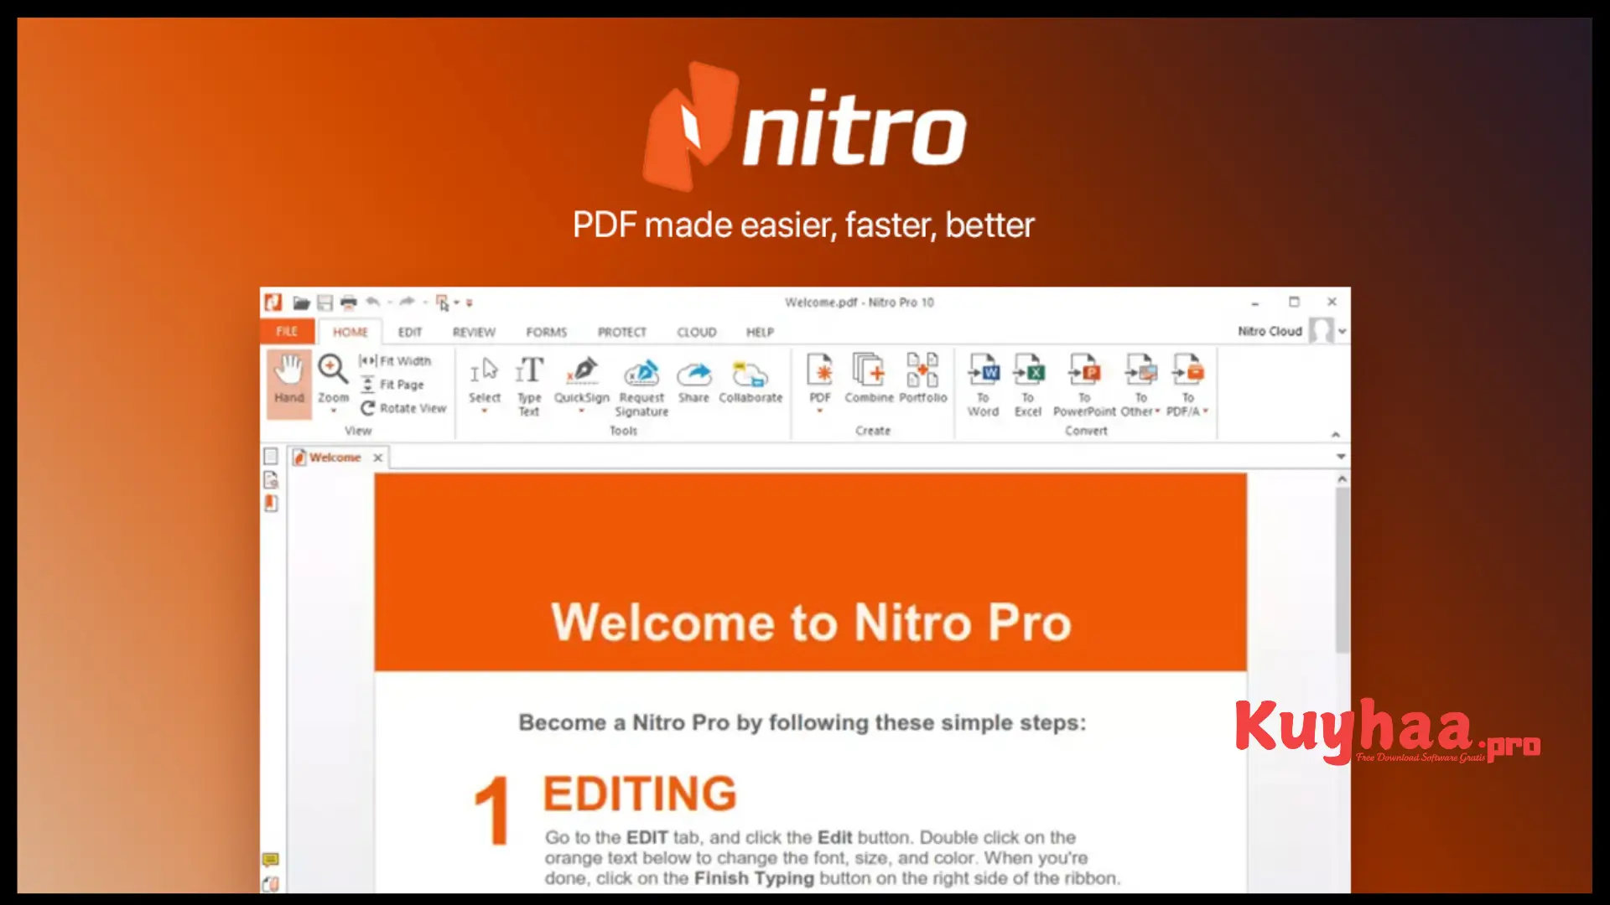The width and height of the screenshot is (1610, 905).
Task: Click Nitro Cloud label
Action: coord(1270,332)
